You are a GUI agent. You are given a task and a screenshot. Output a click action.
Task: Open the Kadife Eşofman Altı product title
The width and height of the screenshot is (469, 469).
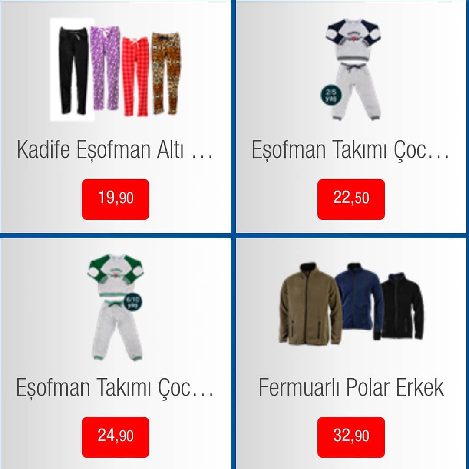coord(115,149)
